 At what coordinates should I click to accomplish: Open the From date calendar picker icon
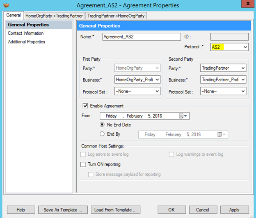[x=183, y=116]
